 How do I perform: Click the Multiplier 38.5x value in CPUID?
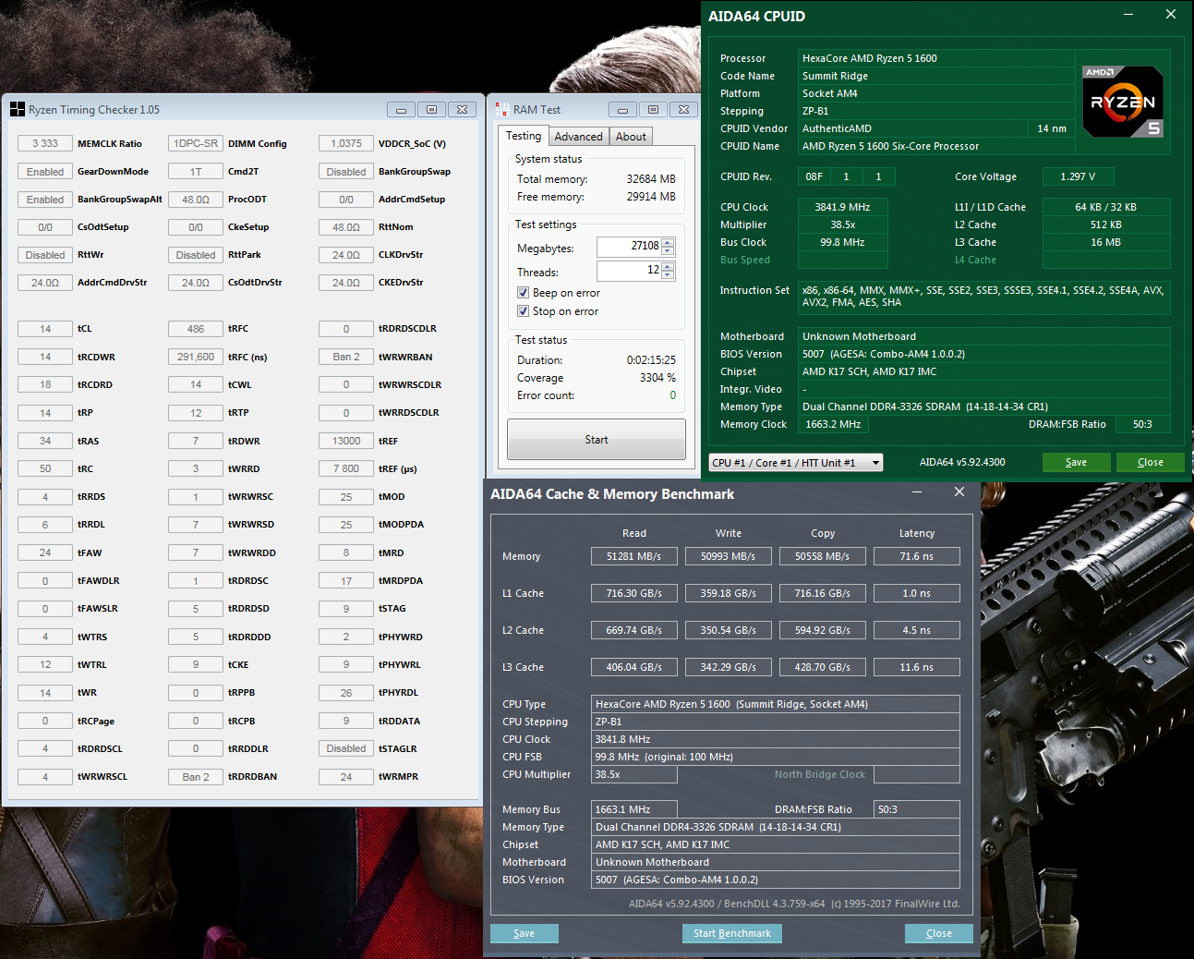pos(842,225)
